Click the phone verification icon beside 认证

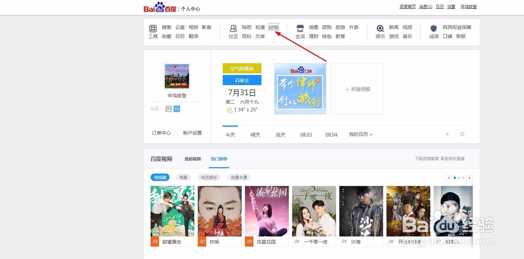168,109
